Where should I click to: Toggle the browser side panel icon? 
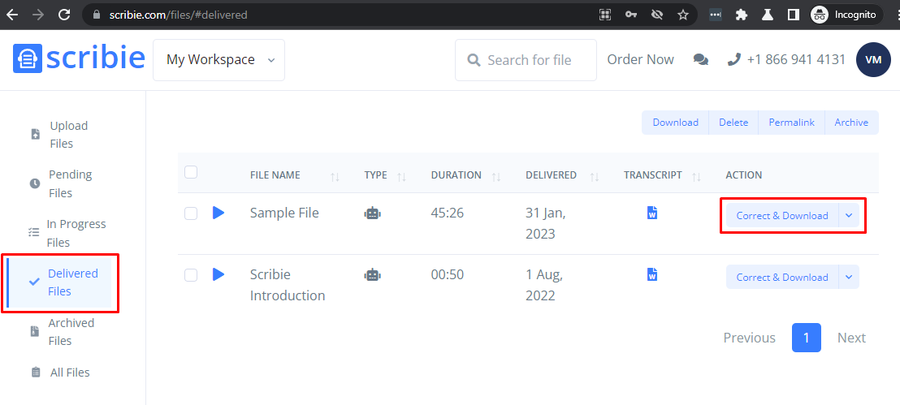click(x=794, y=15)
